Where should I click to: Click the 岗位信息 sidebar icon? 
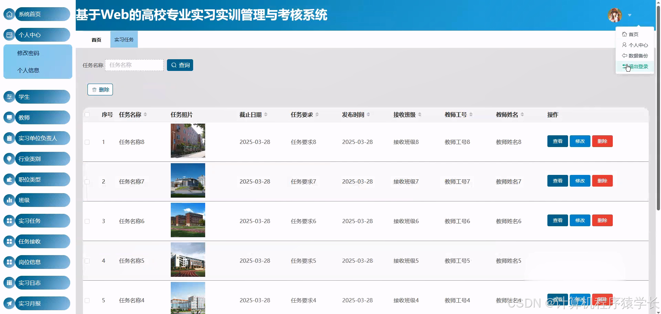pos(9,262)
